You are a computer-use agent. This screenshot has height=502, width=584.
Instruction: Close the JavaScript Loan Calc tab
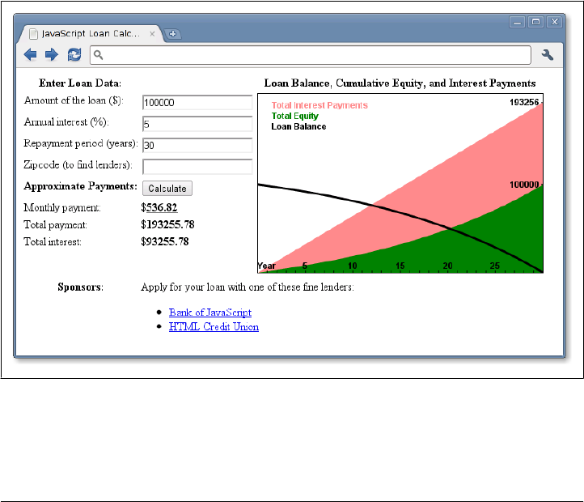click(152, 34)
